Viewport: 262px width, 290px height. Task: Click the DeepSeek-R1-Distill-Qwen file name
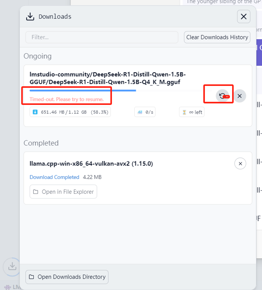tap(108, 78)
